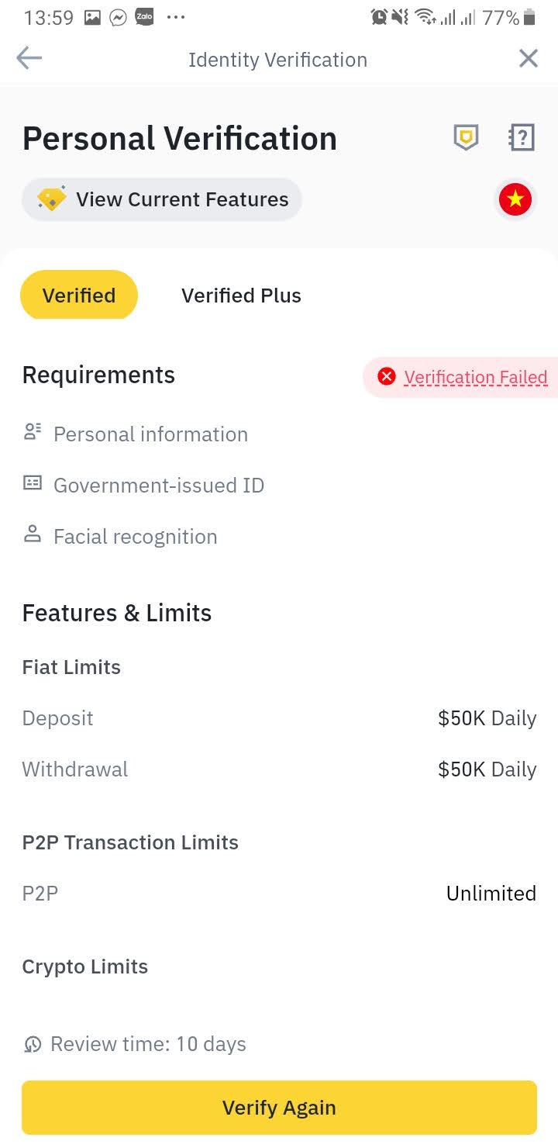Tap the P2P Unlimited limit row
Screen dimensions: 558x1148
pyautogui.click(x=279, y=894)
